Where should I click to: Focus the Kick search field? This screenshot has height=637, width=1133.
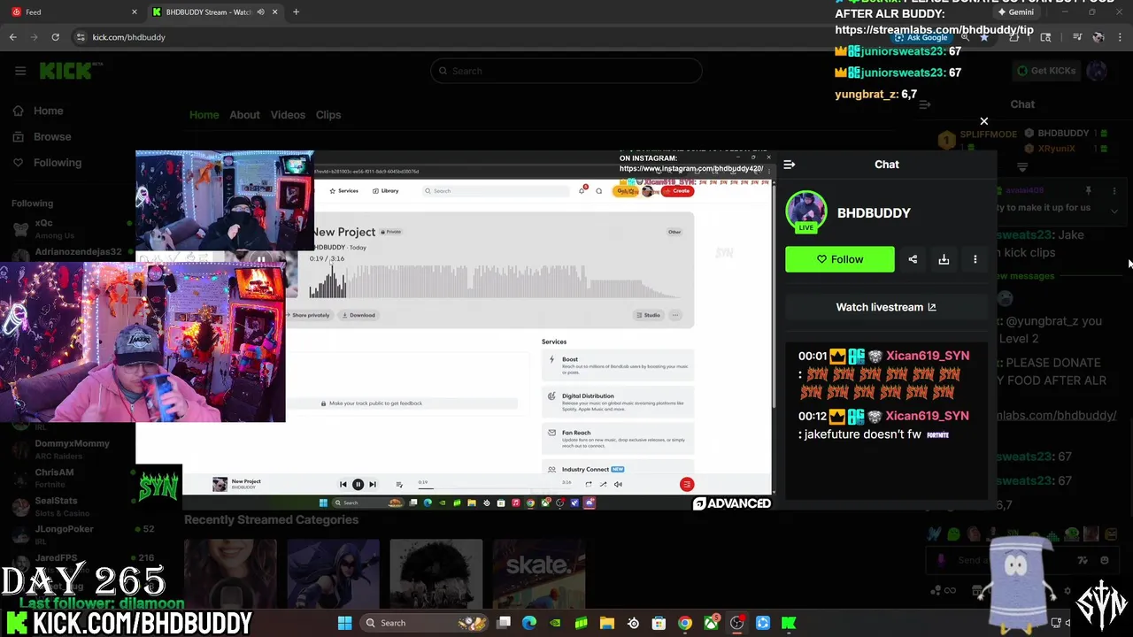[x=566, y=71]
